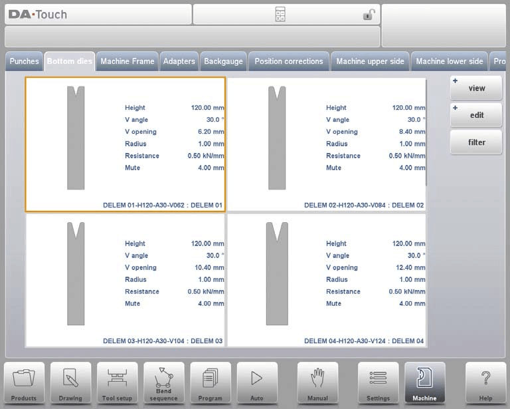
Task: Open the Machine Frame tab
Action: click(127, 61)
